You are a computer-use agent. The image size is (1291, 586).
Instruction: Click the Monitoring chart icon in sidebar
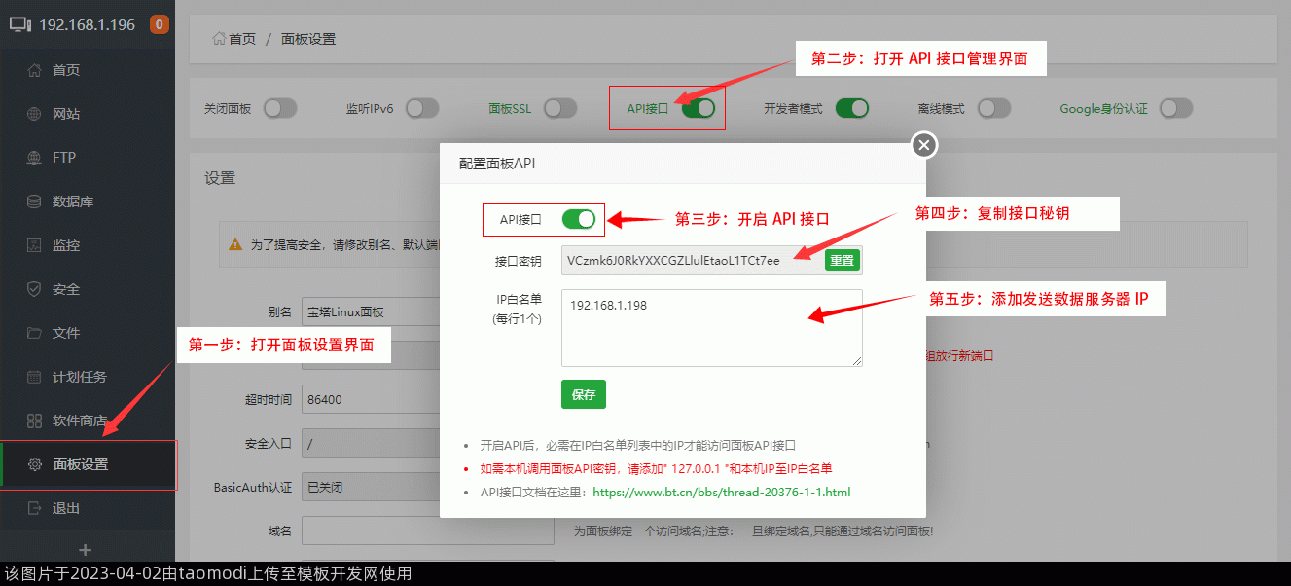(35, 245)
